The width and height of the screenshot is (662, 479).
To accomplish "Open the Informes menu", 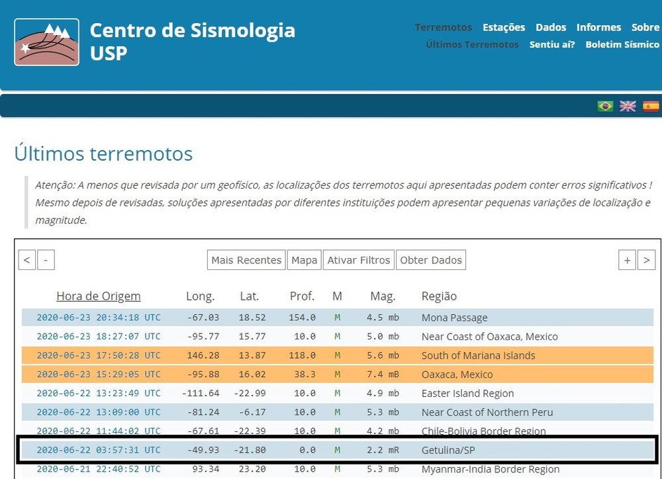I will coord(598,27).
